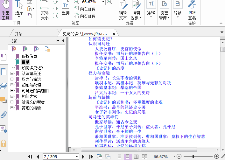225x160 pixels.
Task: Open Page Management (页面管理) menu
Action: [164, 10]
